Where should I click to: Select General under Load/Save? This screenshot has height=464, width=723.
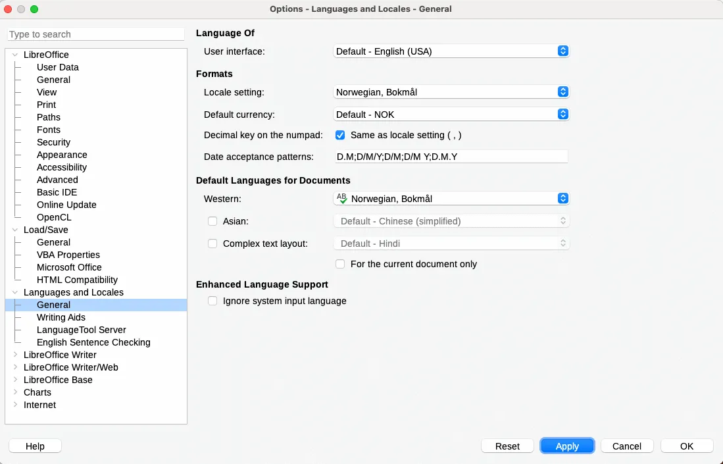coord(53,242)
